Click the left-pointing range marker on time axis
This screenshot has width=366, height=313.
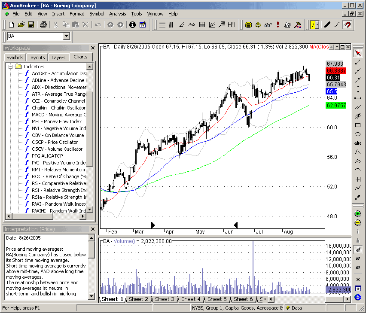coord(235,225)
